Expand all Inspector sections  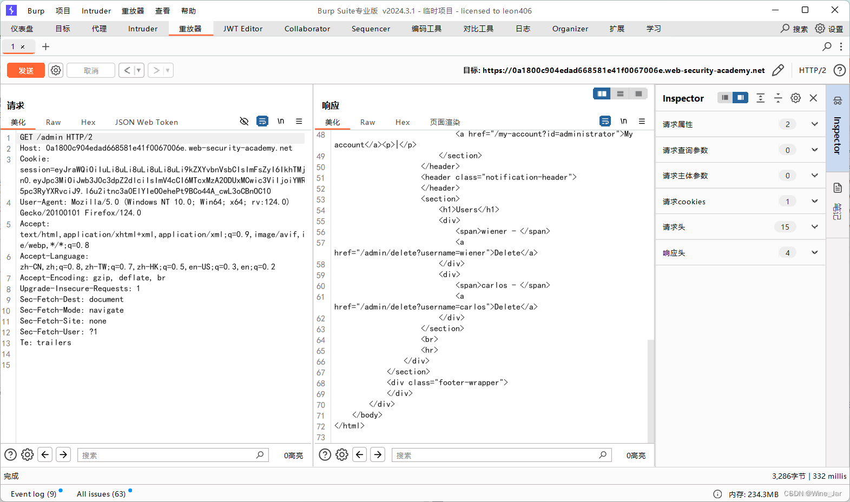760,98
